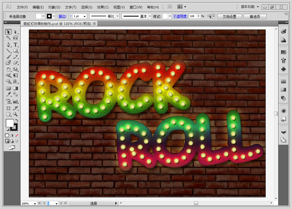Set fill to None
292x209 pixels.
click(17, 135)
